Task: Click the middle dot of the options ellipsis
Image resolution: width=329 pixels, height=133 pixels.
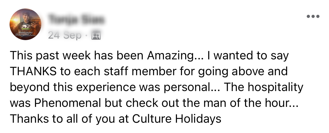Action: [313, 16]
